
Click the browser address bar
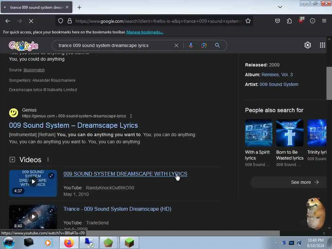point(158,21)
